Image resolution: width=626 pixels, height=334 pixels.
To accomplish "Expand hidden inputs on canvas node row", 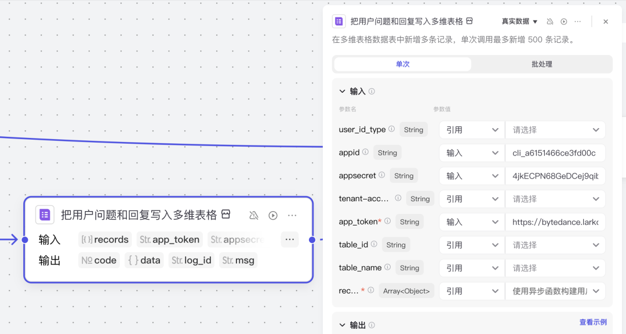I will coord(290,239).
